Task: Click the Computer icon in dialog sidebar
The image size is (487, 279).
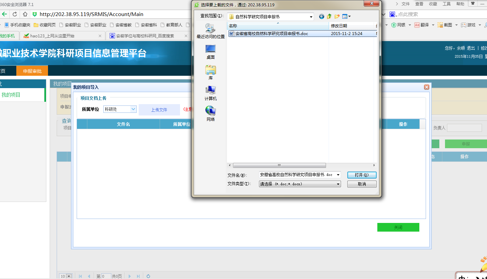Action: [210, 90]
